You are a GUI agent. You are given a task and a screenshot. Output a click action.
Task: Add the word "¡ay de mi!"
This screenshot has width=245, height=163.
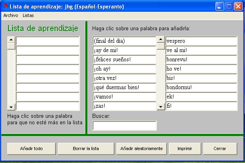coord(125,50)
